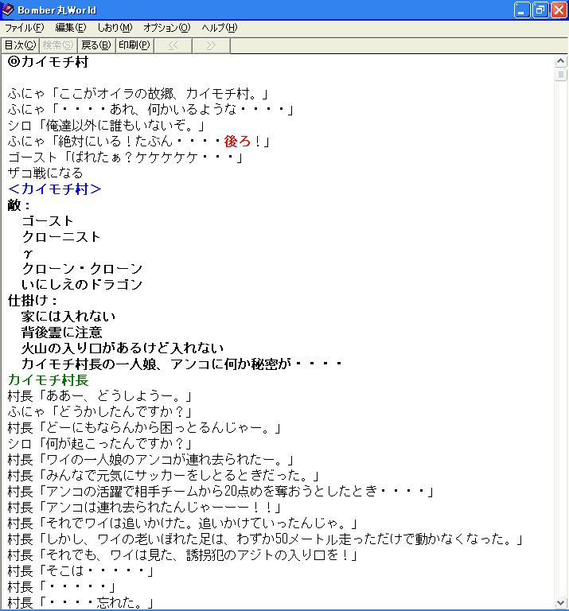Browse to next topic with >> button
The image size is (569, 611).
[x=211, y=45]
